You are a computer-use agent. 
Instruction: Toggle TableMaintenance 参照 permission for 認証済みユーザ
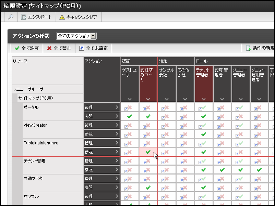click(148, 152)
